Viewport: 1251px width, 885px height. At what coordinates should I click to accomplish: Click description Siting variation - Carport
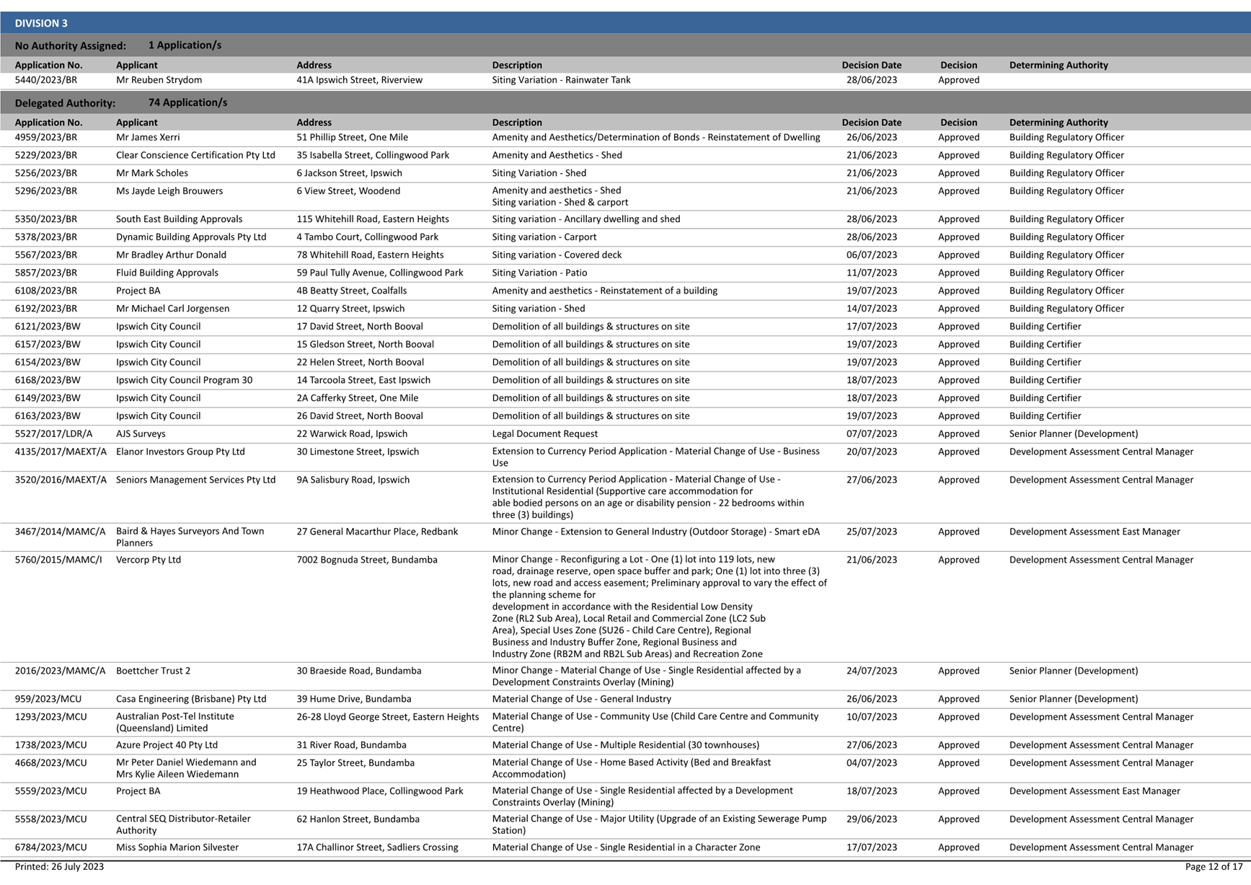point(544,237)
